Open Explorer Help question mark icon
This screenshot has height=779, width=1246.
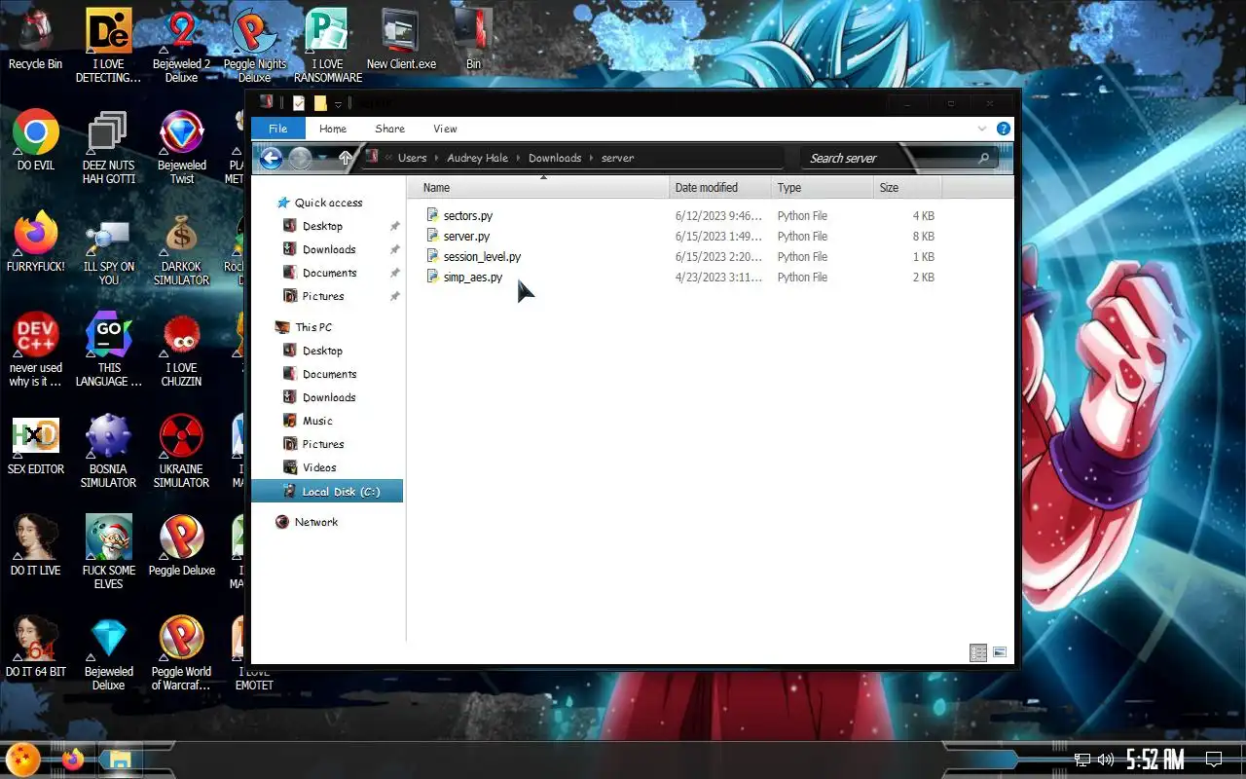(1003, 129)
